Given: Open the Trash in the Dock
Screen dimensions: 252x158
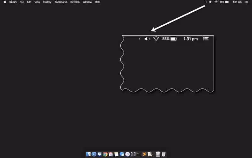Looking at the screenshot, I should (163, 154).
